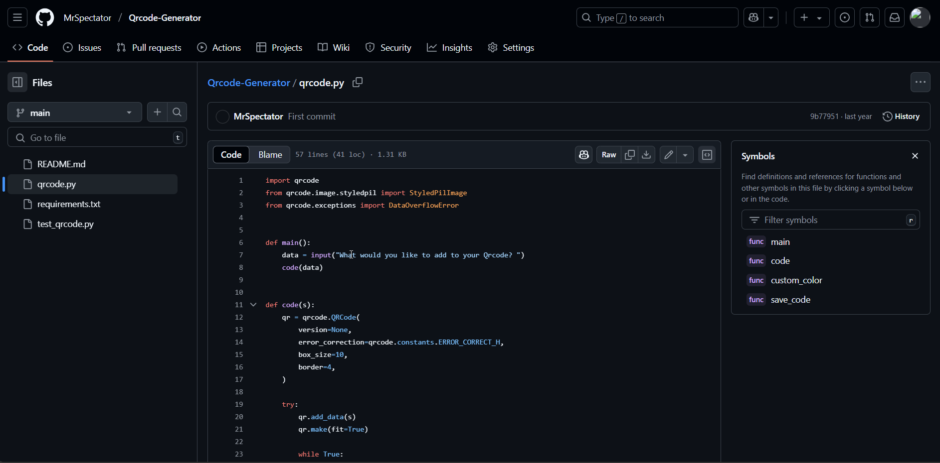This screenshot has height=463, width=940.
Task: Open the Security tab
Action: [x=388, y=48]
